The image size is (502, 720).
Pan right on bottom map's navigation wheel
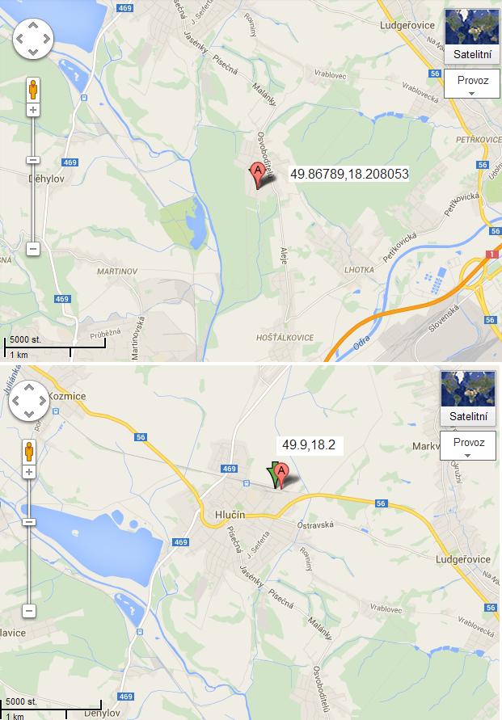click(x=43, y=401)
